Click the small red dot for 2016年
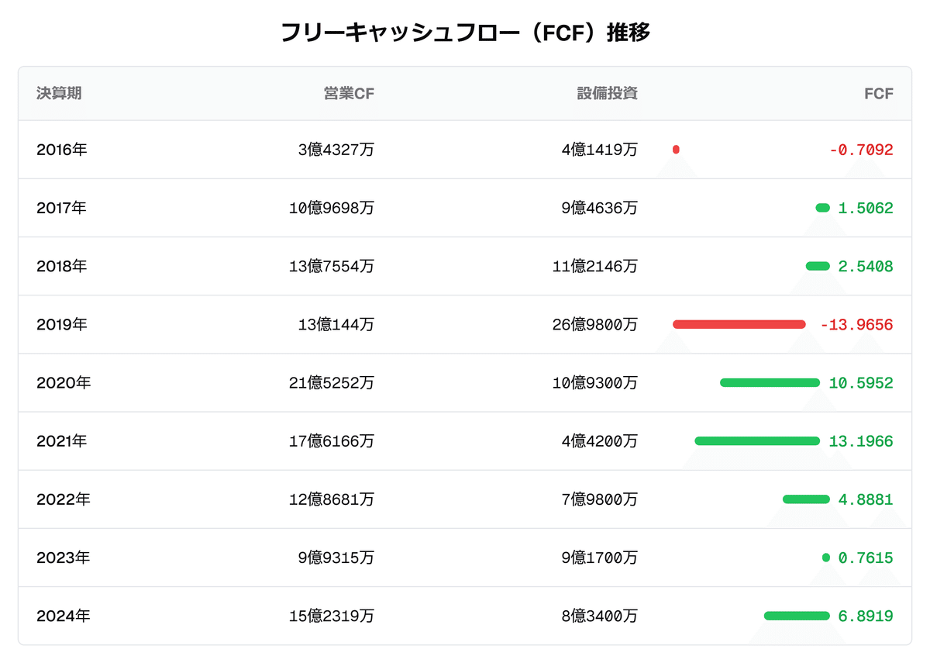Viewport: 930px width, 663px height. point(677,150)
